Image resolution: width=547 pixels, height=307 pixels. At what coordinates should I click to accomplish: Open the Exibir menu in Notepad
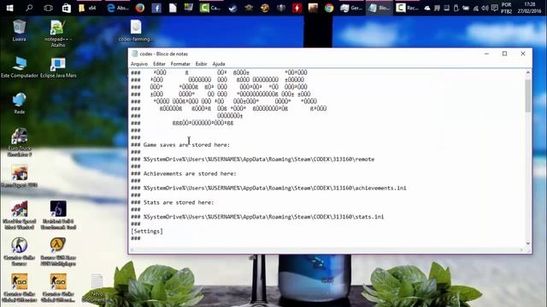(x=201, y=64)
